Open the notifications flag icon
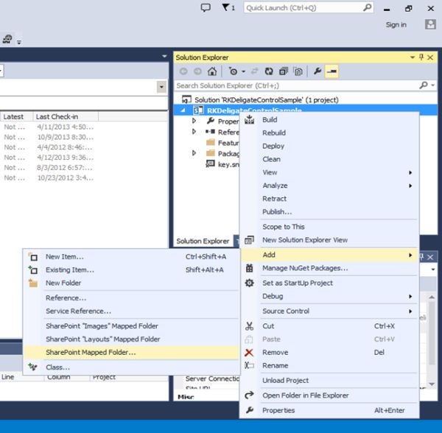442x433 pixels. point(226,7)
